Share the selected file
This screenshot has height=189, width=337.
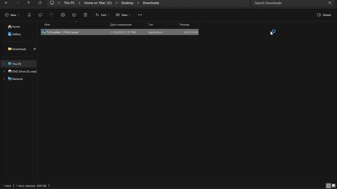[x=74, y=15]
